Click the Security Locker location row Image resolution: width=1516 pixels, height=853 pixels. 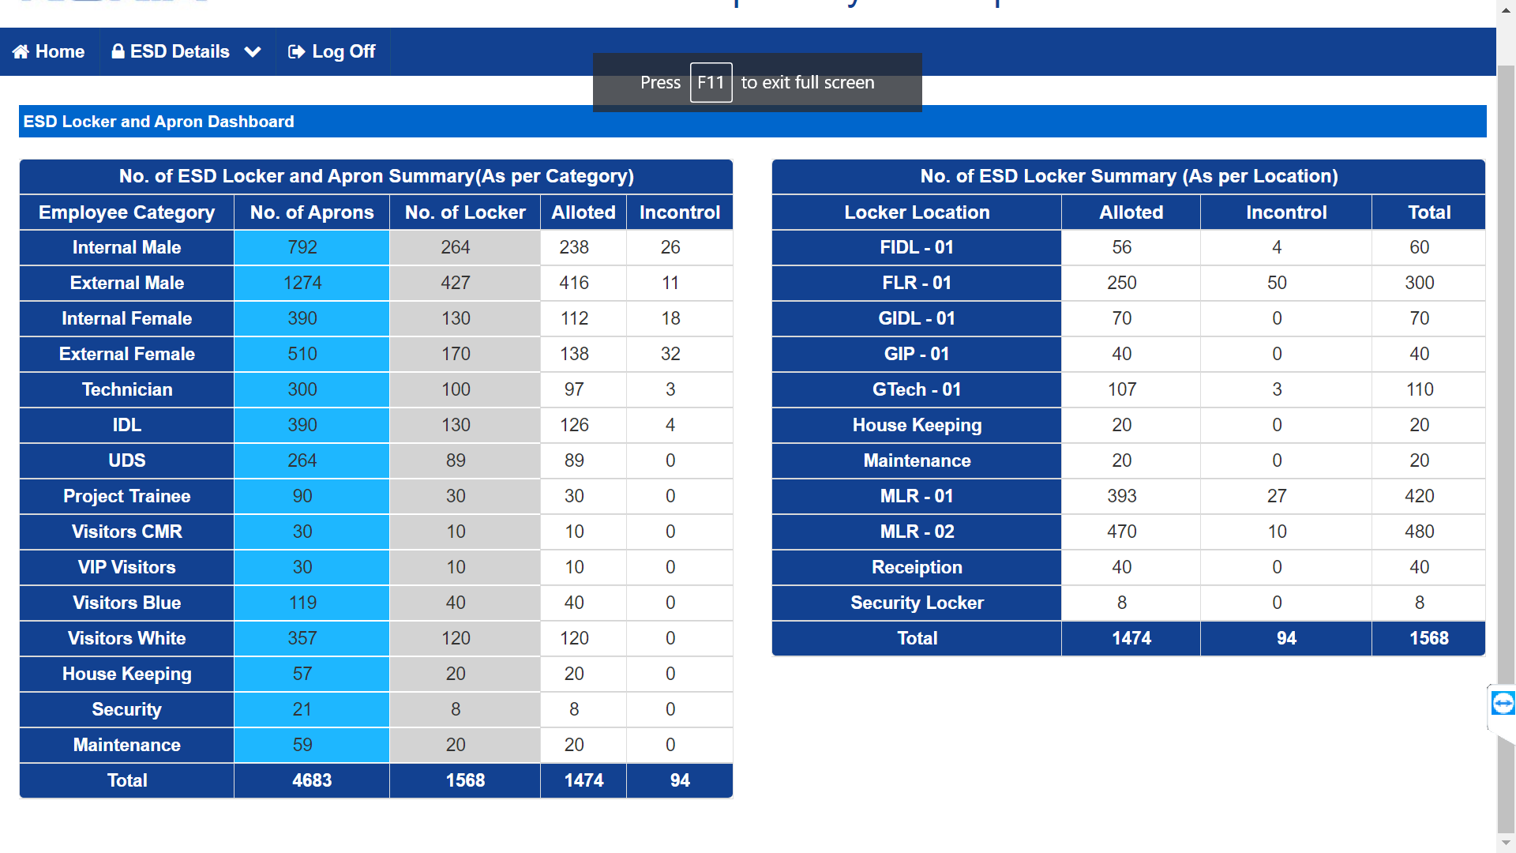click(x=1128, y=603)
